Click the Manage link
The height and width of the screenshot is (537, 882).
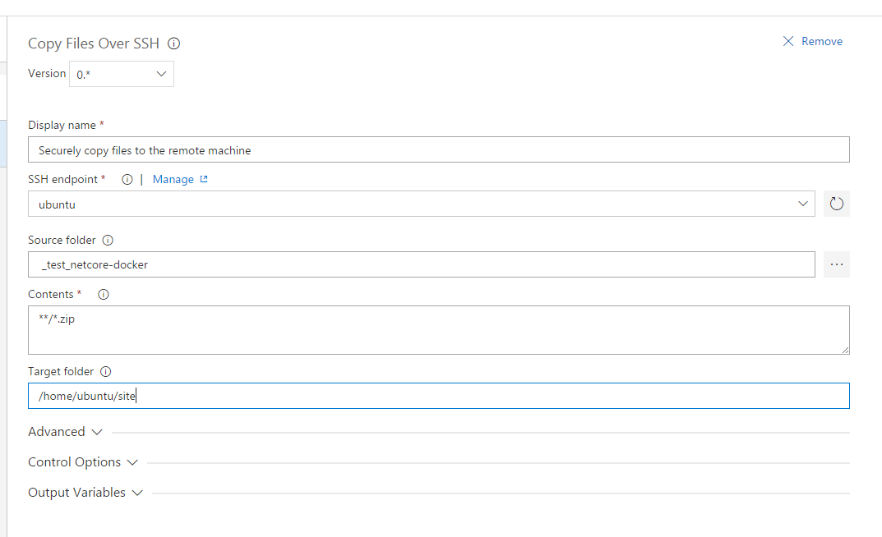pyautogui.click(x=173, y=179)
